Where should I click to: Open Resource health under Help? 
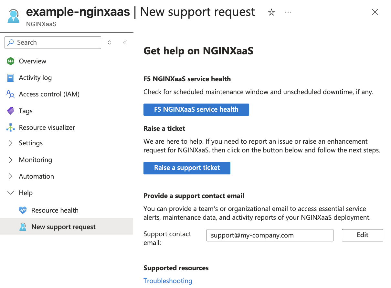point(55,210)
